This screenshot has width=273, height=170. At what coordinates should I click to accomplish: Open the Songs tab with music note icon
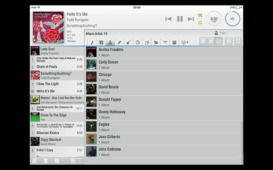click(x=92, y=42)
